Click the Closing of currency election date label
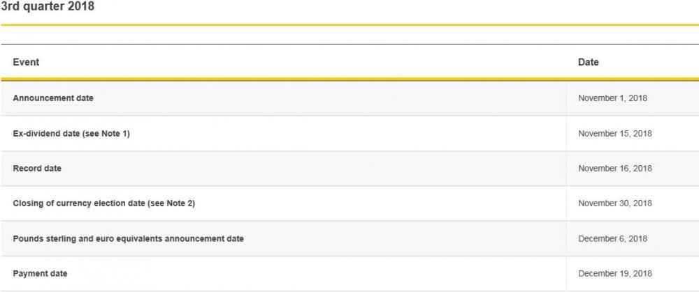This screenshot has height=292, width=699. [x=79, y=203]
